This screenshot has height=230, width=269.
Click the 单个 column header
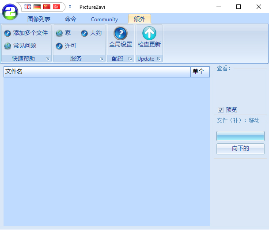click(x=200, y=72)
